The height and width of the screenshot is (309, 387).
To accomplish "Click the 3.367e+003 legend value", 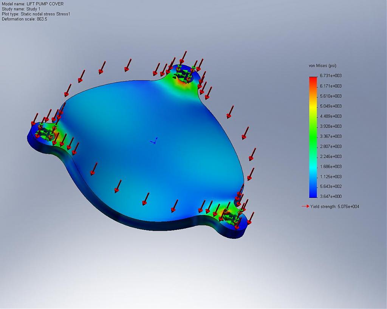I will tap(331, 136).
